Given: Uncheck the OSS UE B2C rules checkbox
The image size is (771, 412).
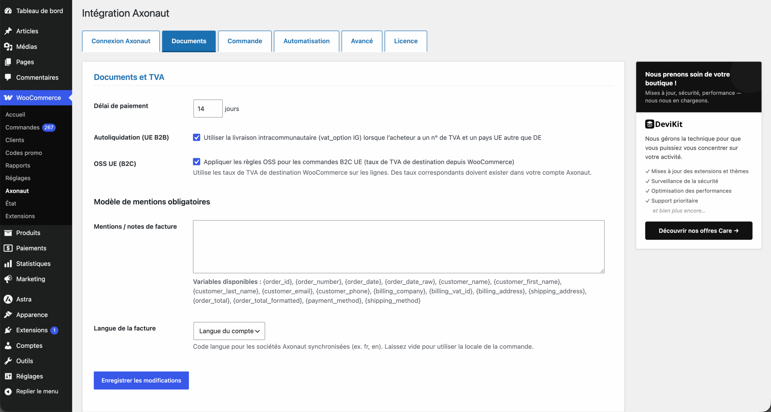Looking at the screenshot, I should click(x=197, y=162).
